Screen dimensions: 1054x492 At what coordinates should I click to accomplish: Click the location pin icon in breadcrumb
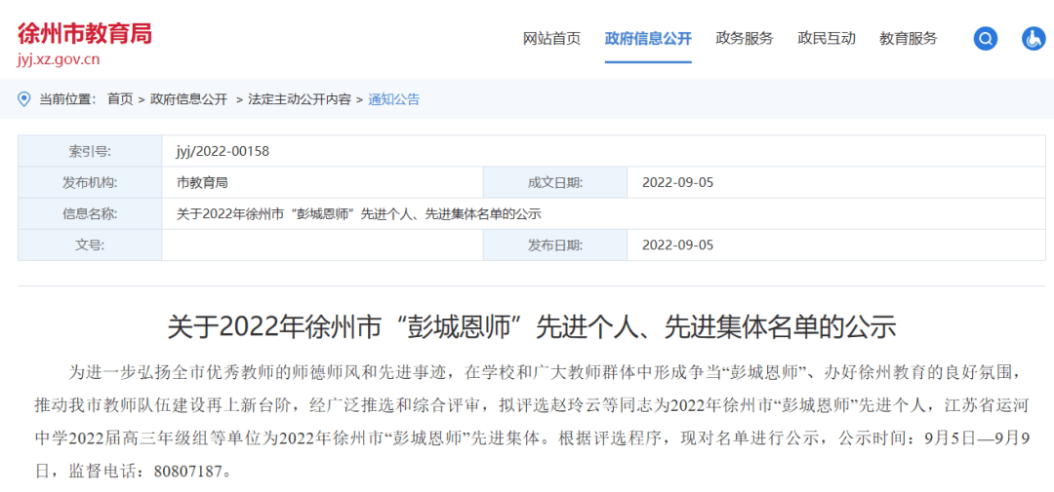[x=24, y=99]
